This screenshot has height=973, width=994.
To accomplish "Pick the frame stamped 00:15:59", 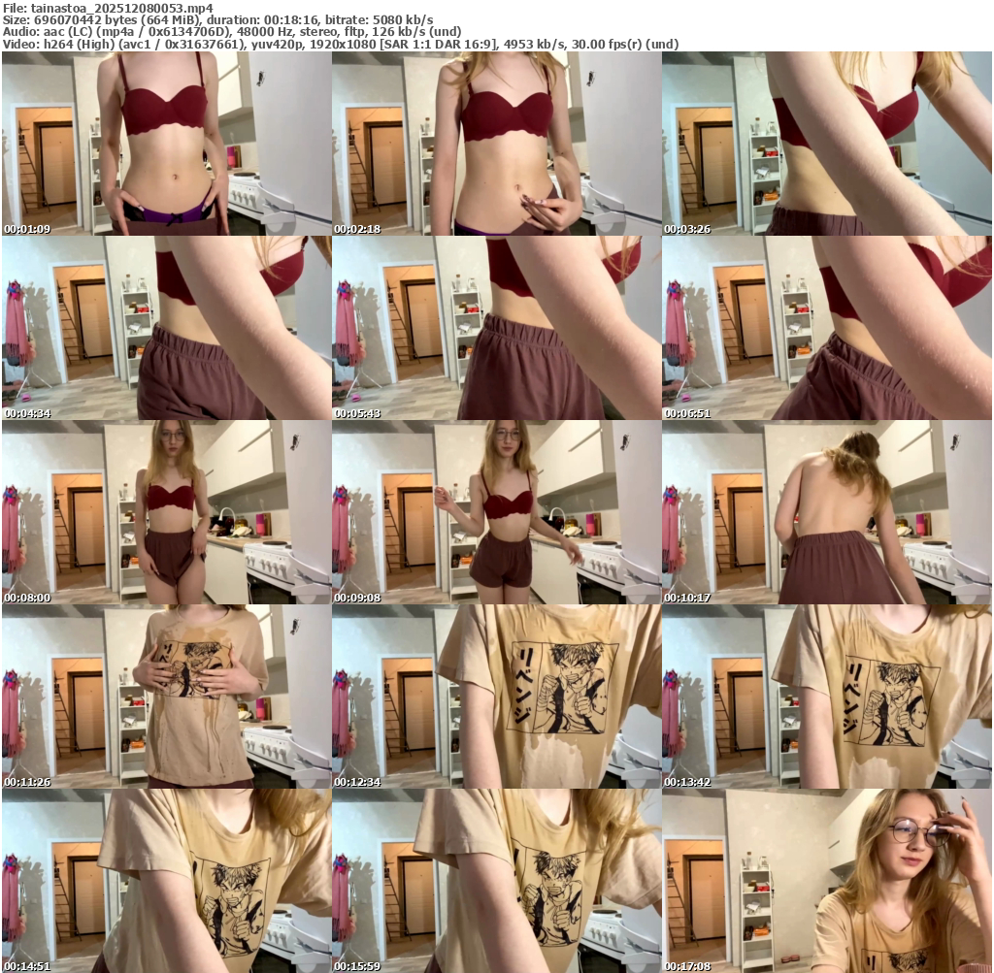I will tap(496, 881).
